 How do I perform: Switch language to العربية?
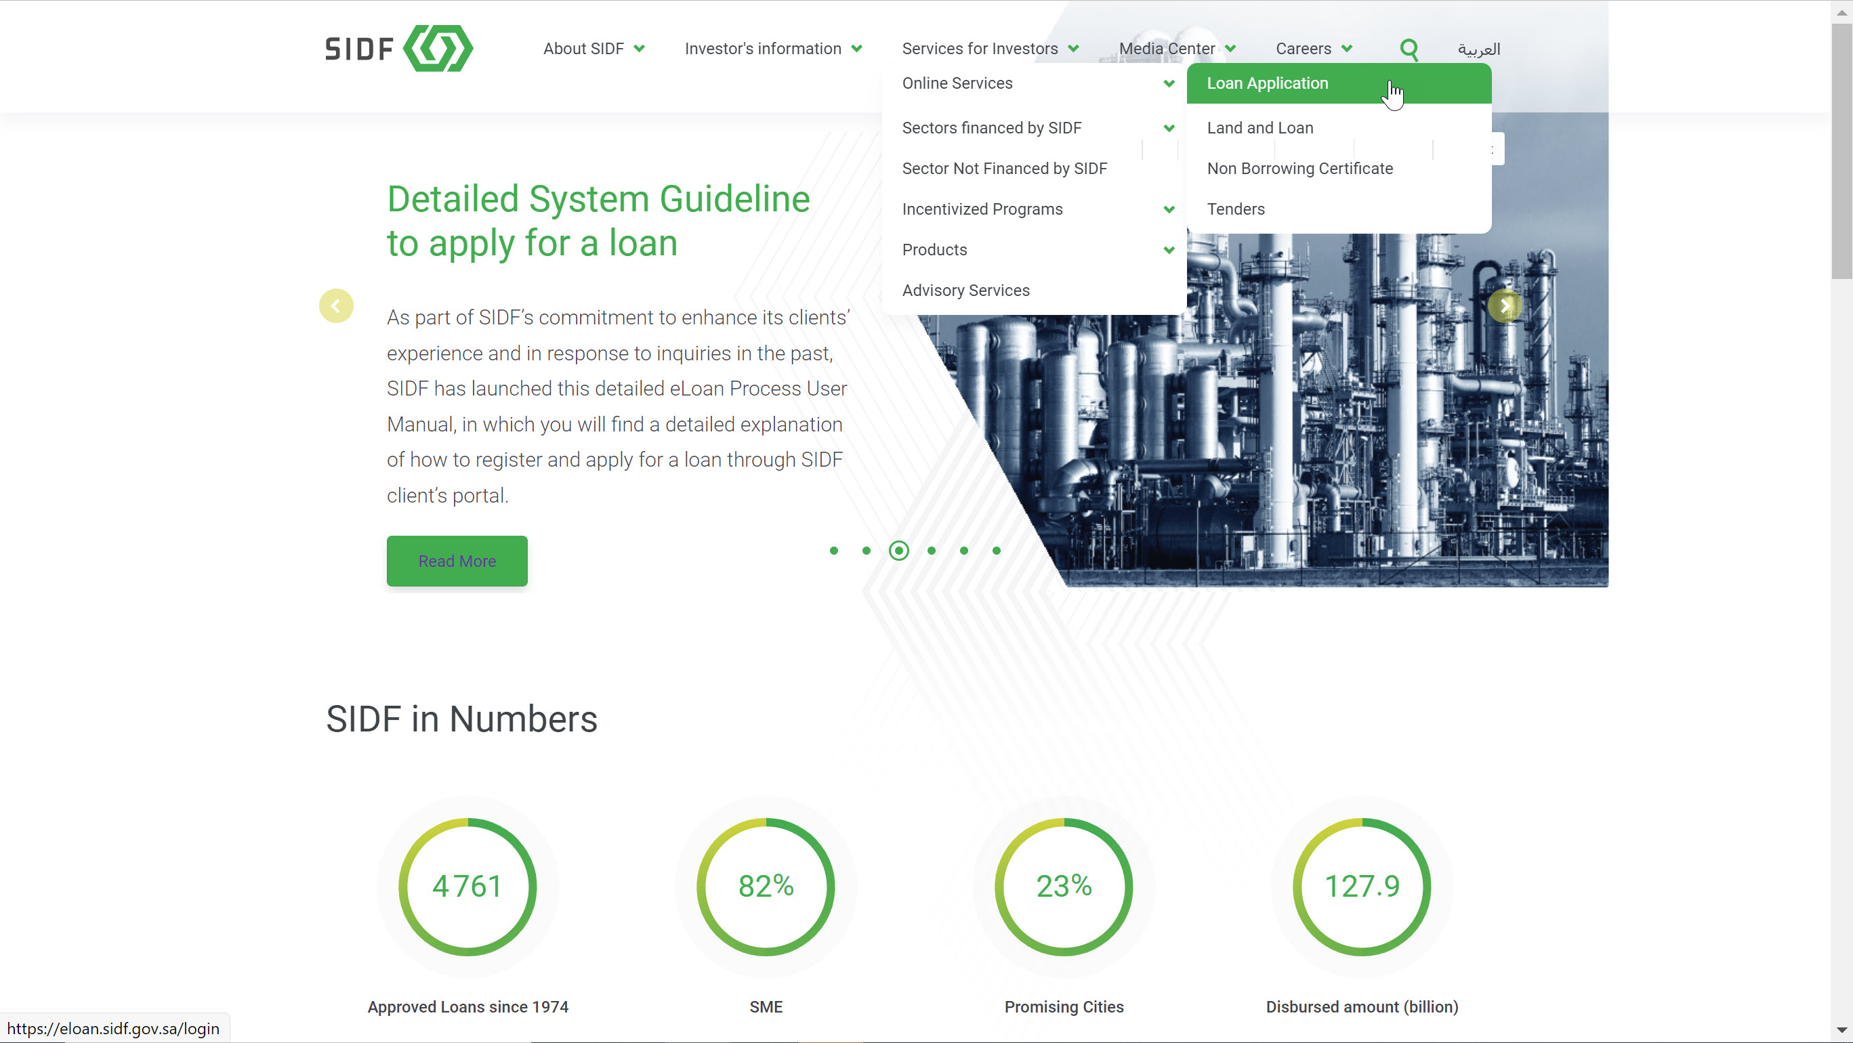[1478, 49]
